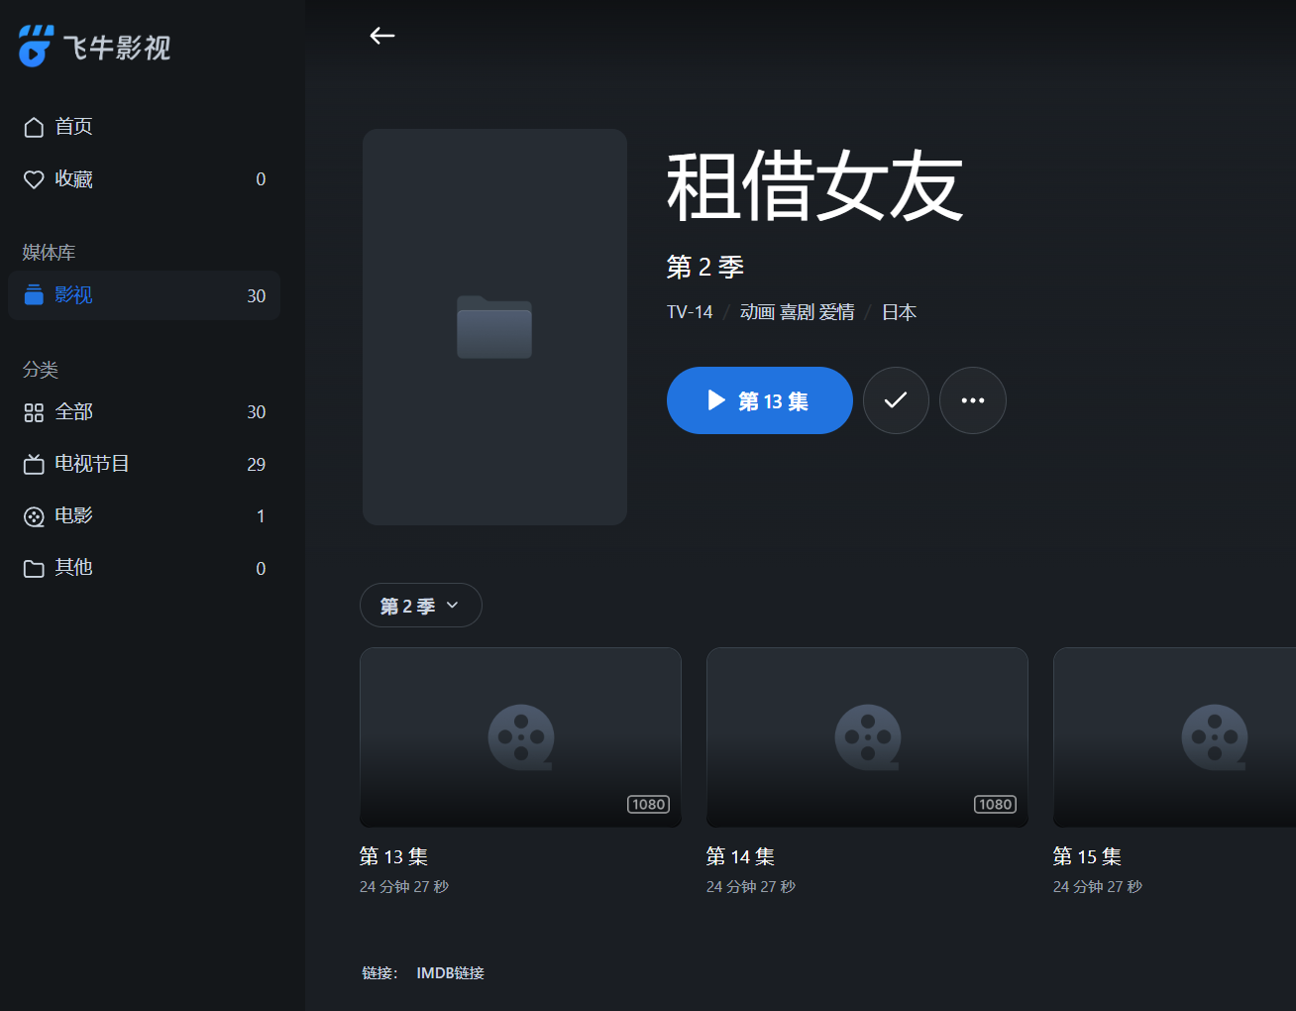Click the 收藏 heart icon
This screenshot has height=1011, width=1296.
[34, 179]
